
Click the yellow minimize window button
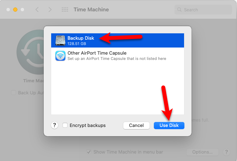(x=15, y=10)
